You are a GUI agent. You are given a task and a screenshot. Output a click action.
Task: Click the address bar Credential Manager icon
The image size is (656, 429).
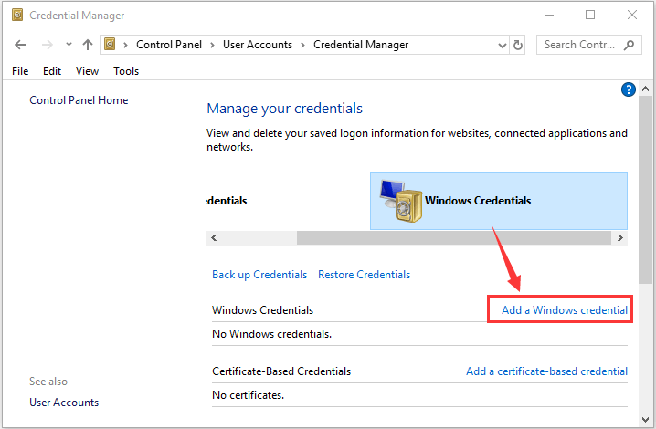(x=110, y=44)
